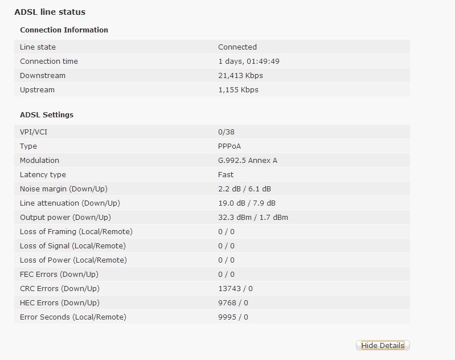Image resolution: width=455 pixels, height=360 pixels.
Task: Click the HEC Errors 9768 value
Action: coord(227,303)
